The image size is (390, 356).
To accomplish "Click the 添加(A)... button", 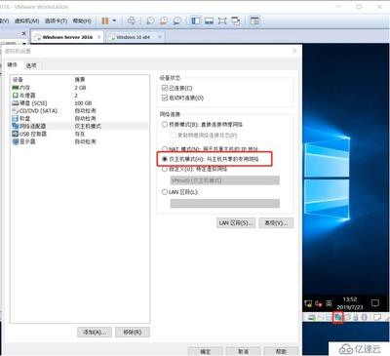I will [x=95, y=332].
